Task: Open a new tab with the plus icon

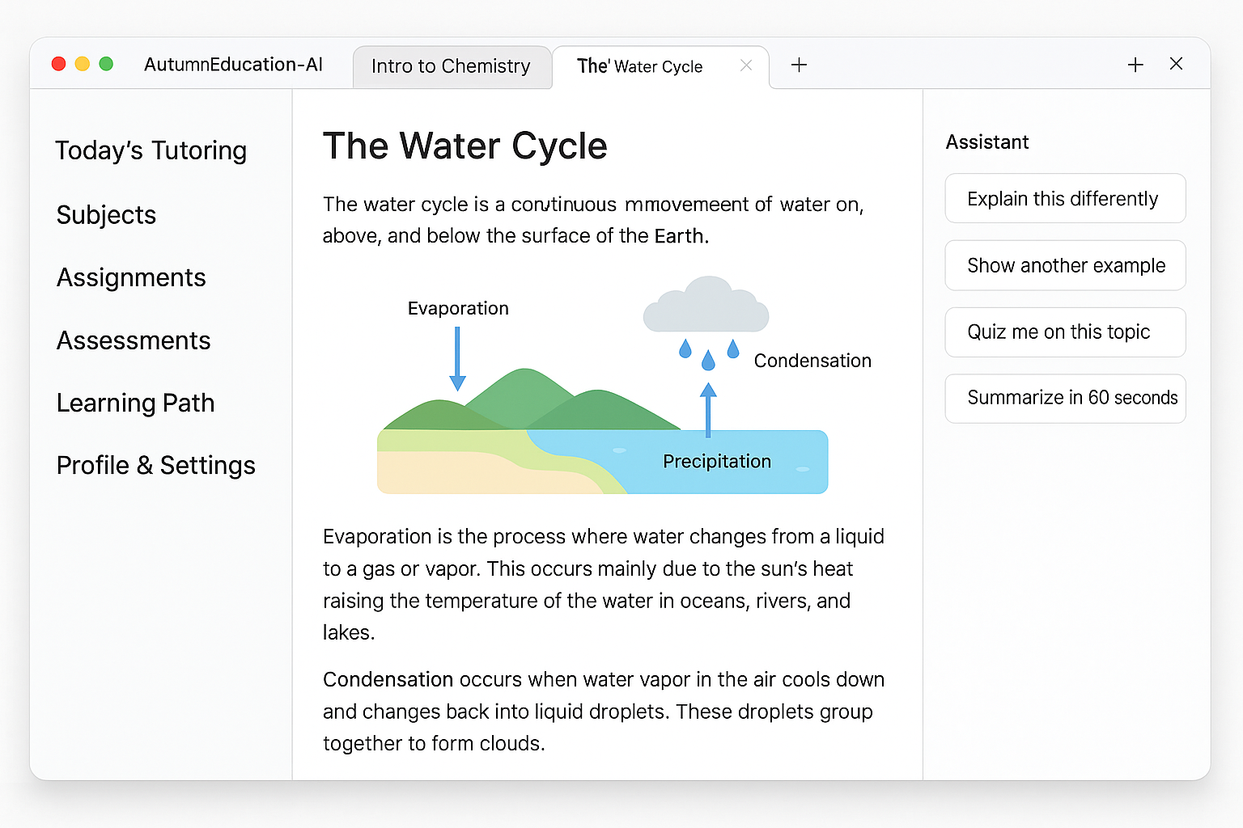Action: coord(799,65)
